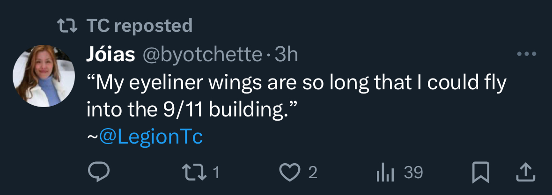Click the like count number '2'
Viewport: 552px width, 195px height.
coord(313,173)
